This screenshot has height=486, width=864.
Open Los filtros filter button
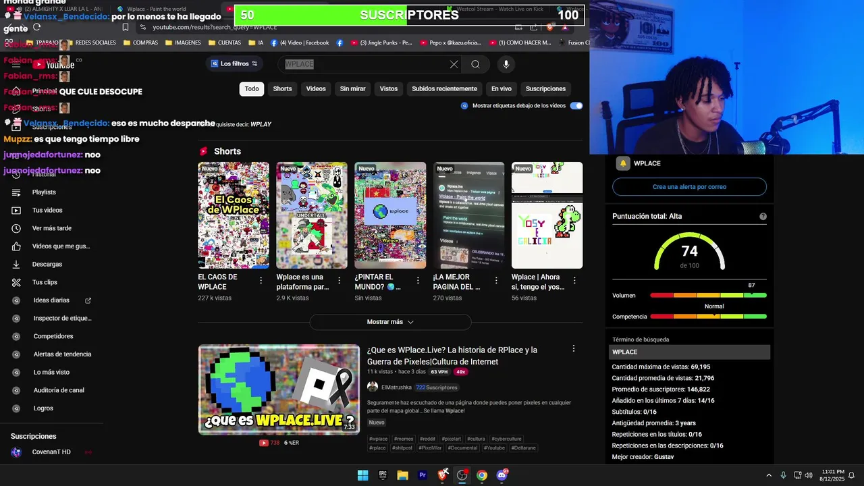pos(234,63)
